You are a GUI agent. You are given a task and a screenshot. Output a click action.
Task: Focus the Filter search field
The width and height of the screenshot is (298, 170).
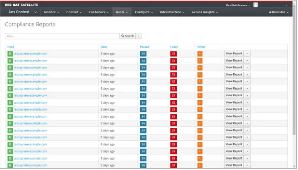point(62,36)
